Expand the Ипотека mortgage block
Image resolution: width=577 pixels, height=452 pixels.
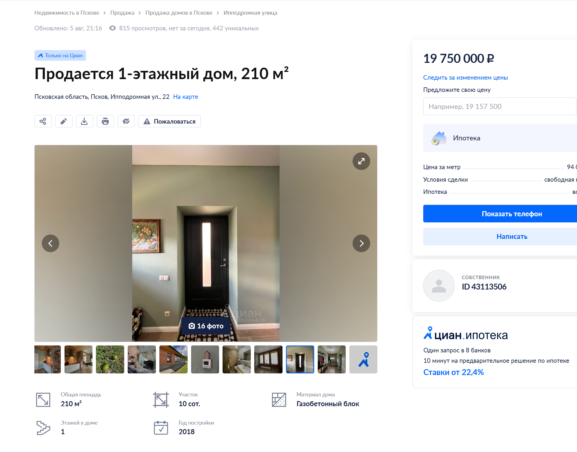500,138
